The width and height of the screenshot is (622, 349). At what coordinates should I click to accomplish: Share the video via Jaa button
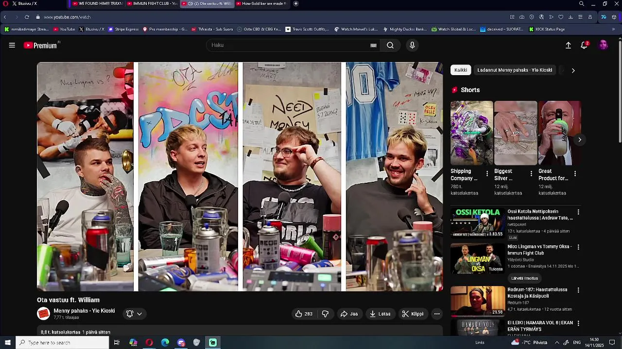349,314
